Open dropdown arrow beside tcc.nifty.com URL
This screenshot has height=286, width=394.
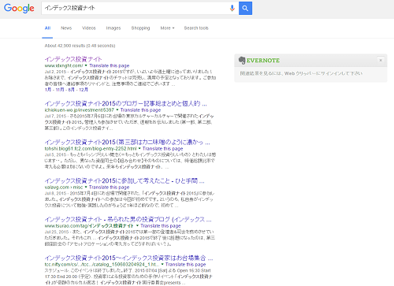tap(162, 264)
